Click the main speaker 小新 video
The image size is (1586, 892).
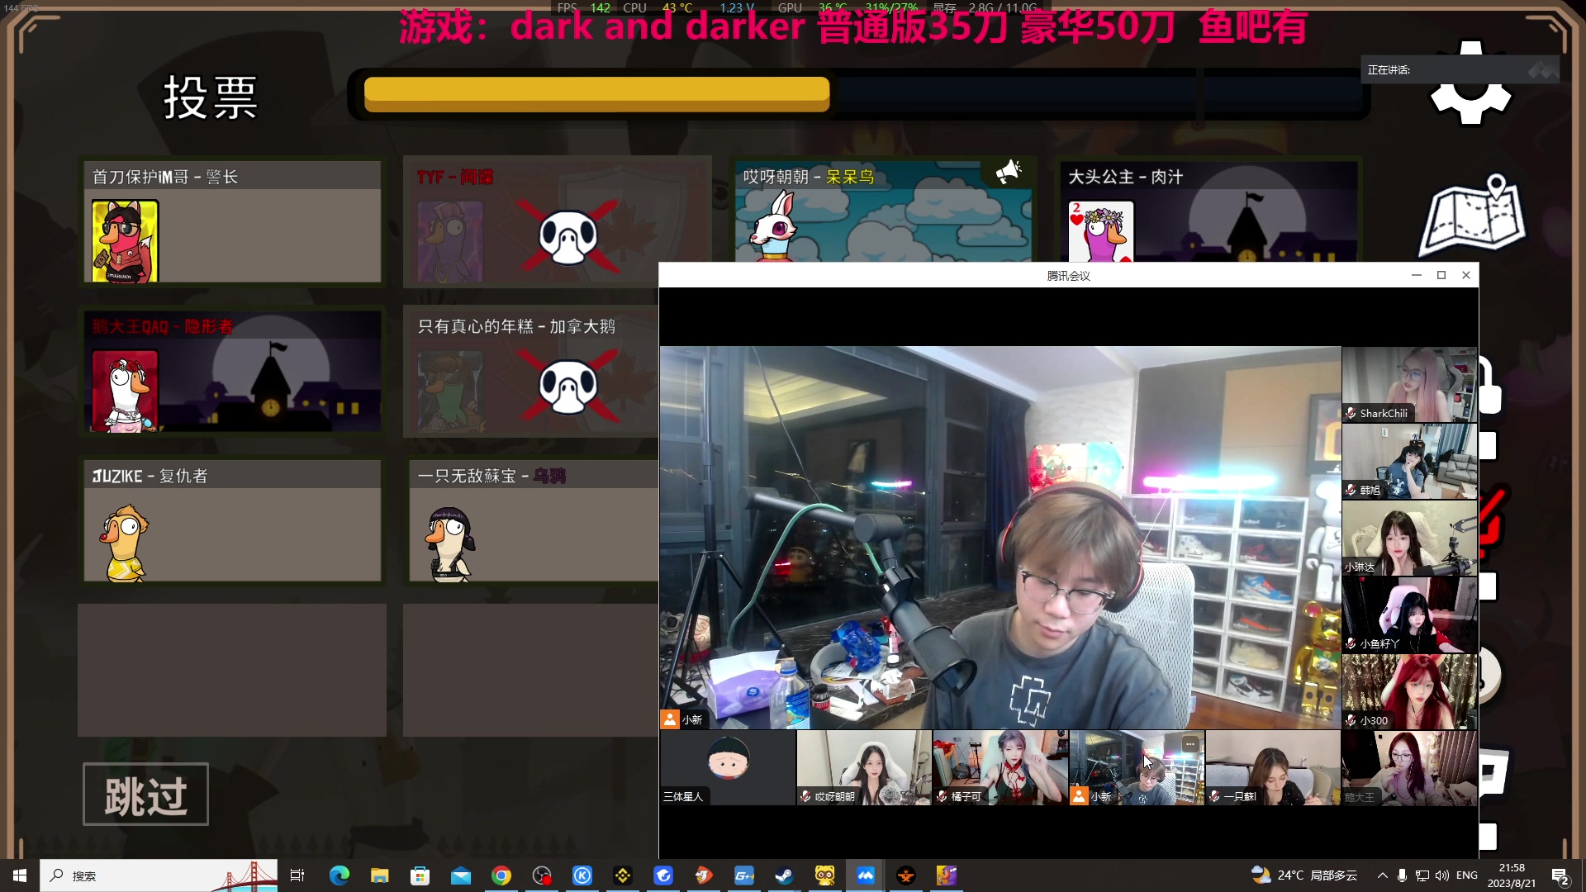click(1000, 538)
